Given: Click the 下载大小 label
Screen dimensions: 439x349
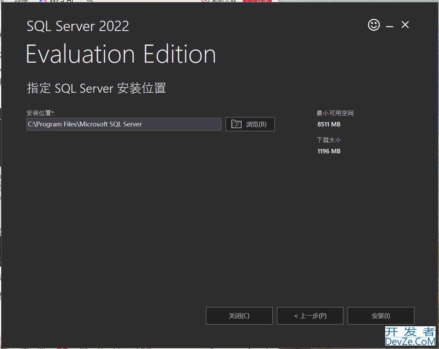Looking at the screenshot, I should point(329,140).
